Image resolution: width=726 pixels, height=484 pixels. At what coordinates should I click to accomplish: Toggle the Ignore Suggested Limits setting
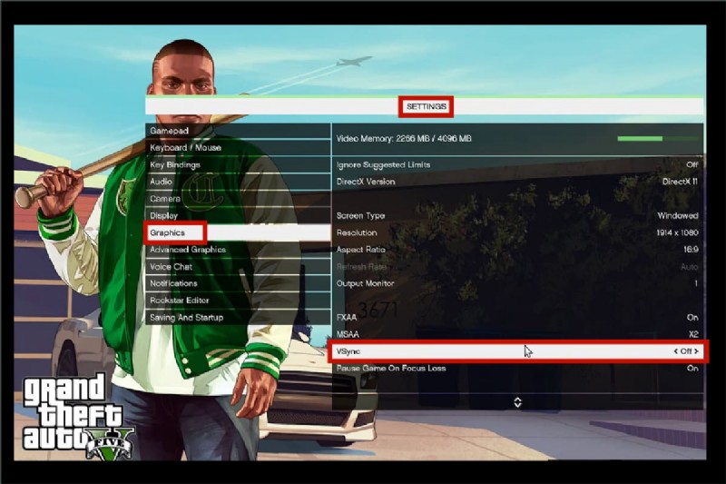(x=517, y=165)
